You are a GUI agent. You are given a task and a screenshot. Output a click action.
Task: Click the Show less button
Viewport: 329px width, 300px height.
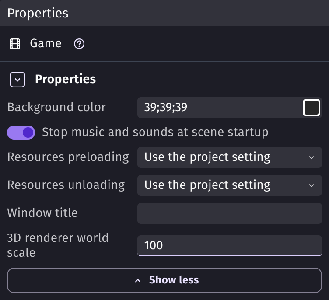[x=164, y=280]
